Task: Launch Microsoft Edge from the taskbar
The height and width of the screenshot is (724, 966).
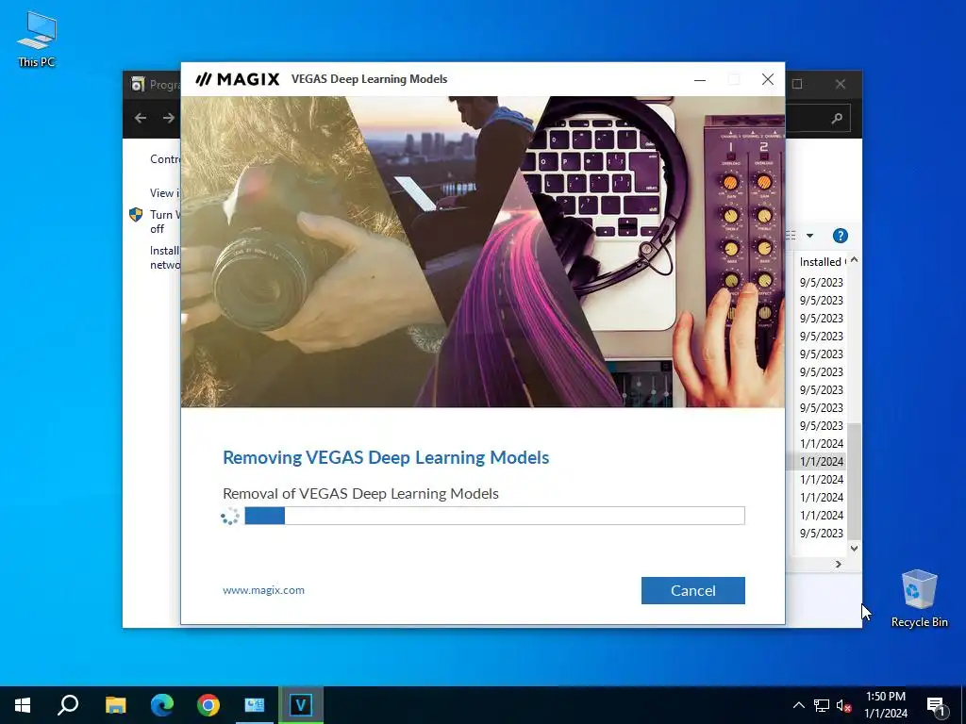Action: click(x=162, y=705)
